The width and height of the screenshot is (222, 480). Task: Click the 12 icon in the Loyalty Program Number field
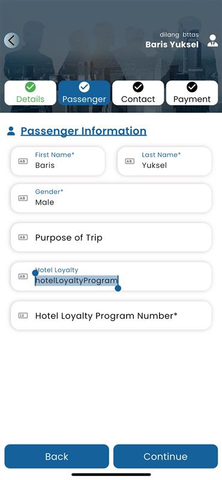pyautogui.click(x=23, y=316)
